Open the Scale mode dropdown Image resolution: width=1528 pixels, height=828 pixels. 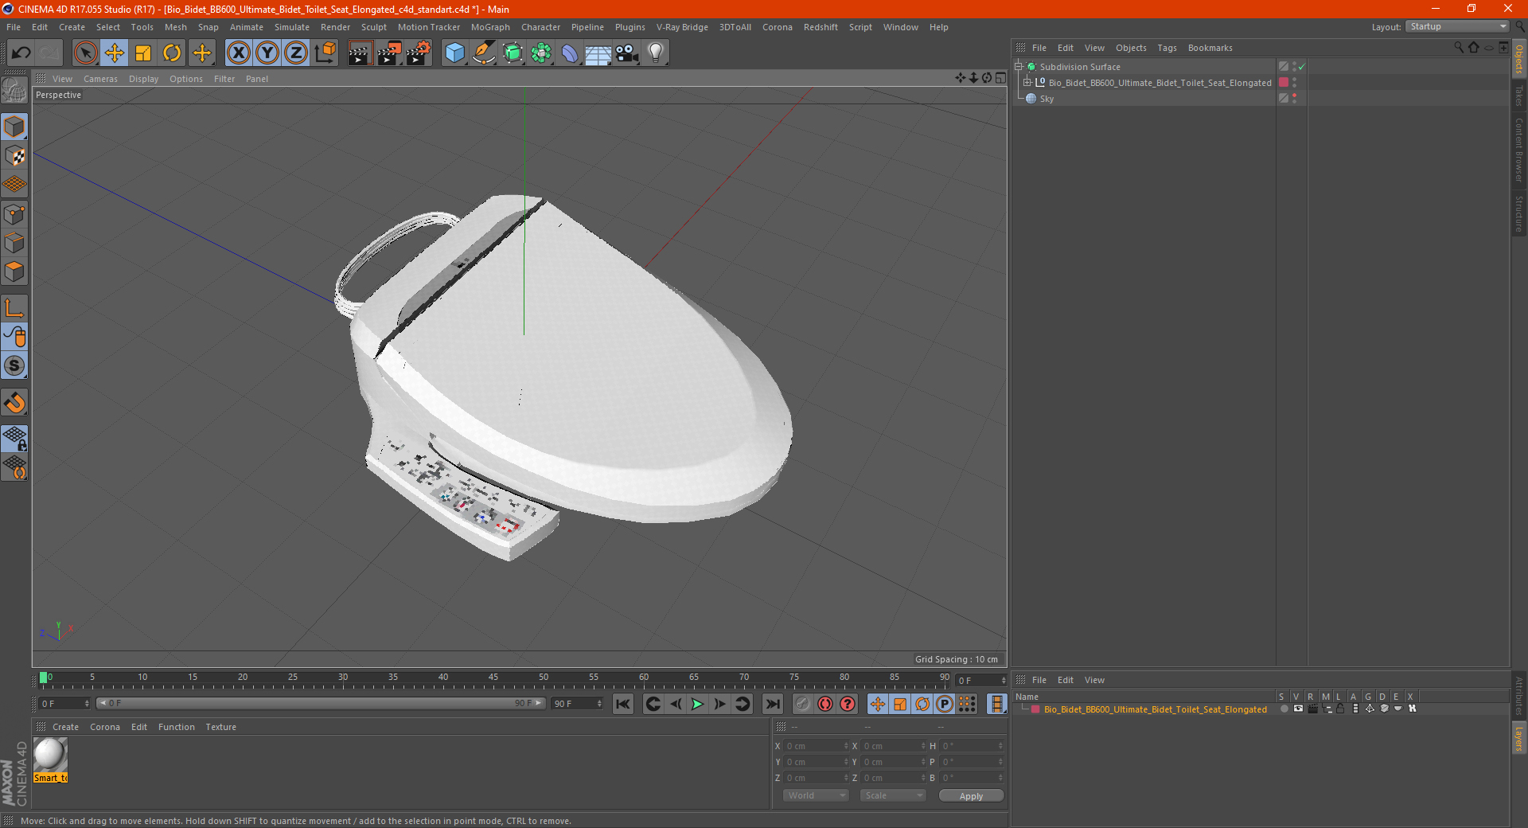[x=892, y=795]
